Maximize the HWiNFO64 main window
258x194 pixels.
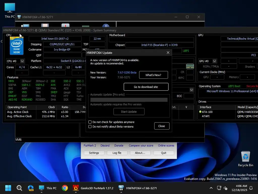[187, 17]
